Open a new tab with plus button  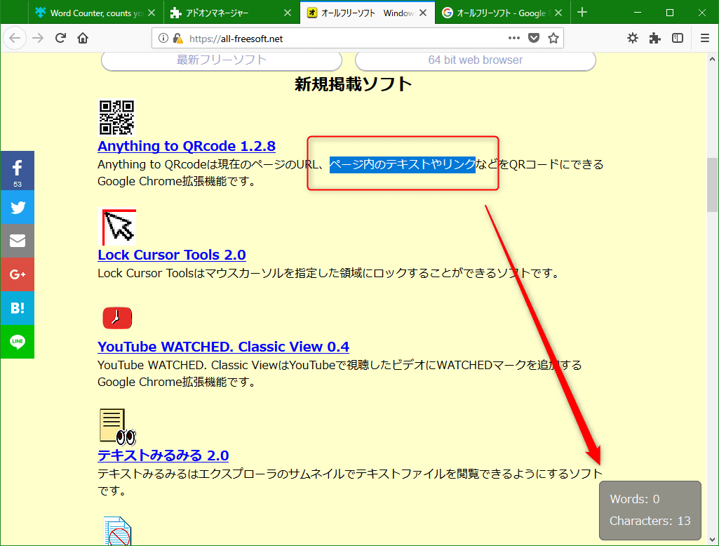(x=582, y=13)
